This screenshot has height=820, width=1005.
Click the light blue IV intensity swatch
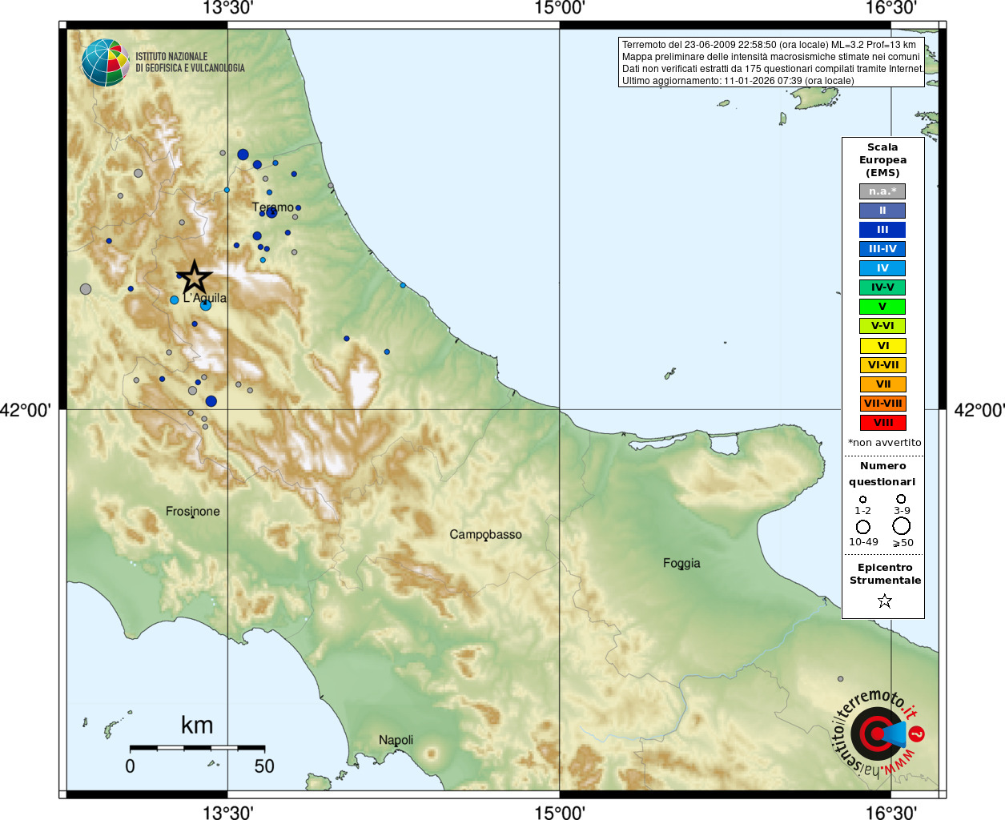882,268
